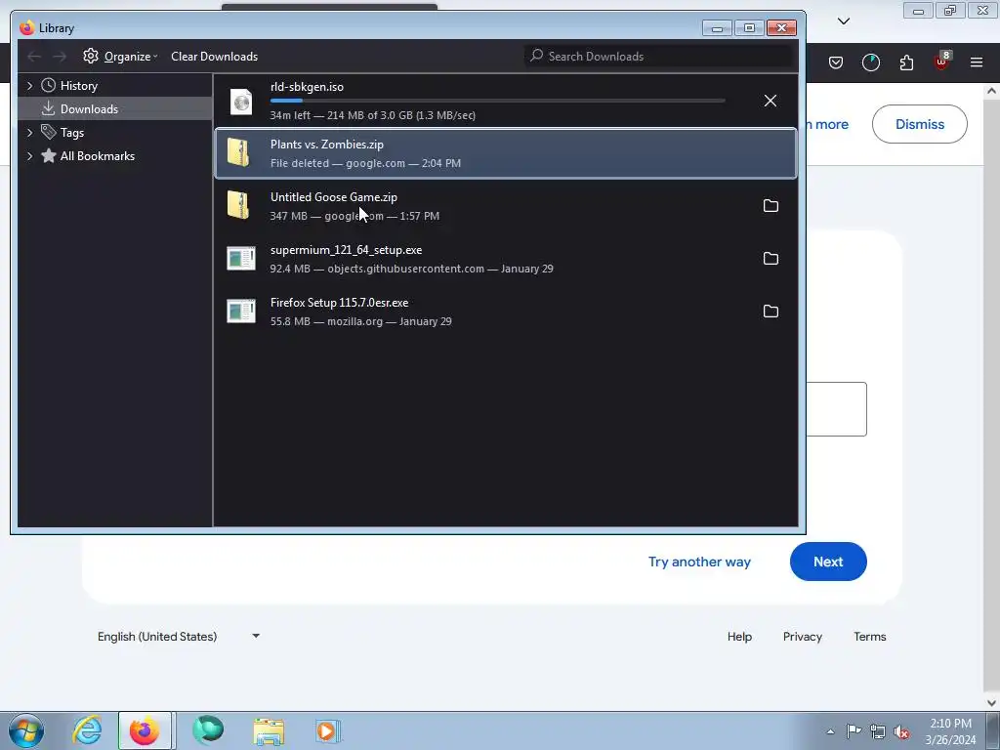Select the Firefox Setup 115.7.0esr.exe filename
1000x750 pixels.
[x=339, y=303]
